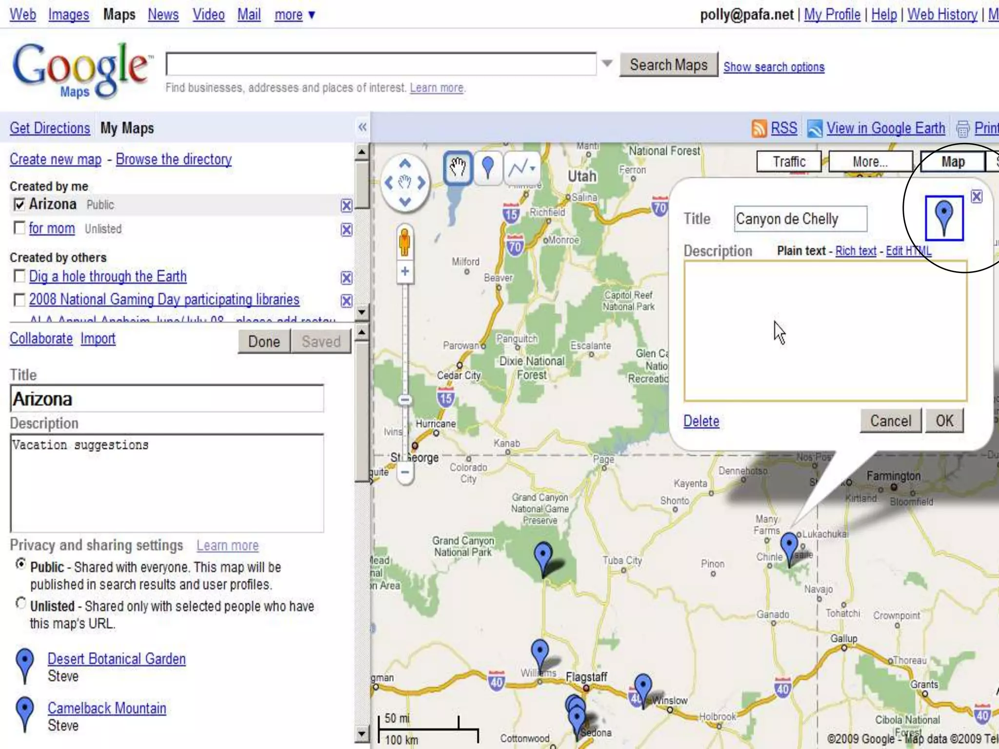Click the zoom out minus button

coord(405,472)
